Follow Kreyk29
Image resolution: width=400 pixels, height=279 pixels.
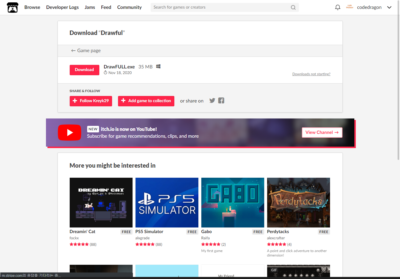tap(91, 101)
